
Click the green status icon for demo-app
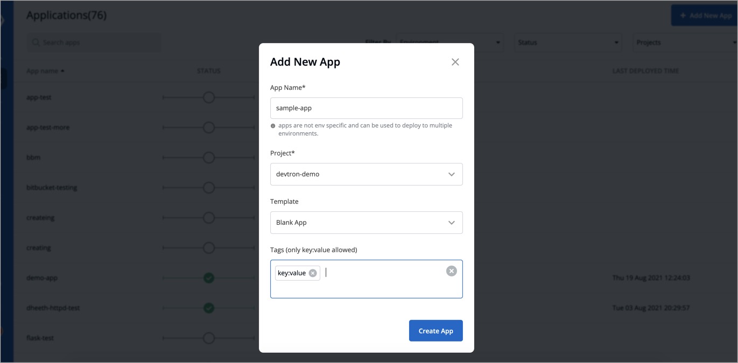pyautogui.click(x=209, y=278)
